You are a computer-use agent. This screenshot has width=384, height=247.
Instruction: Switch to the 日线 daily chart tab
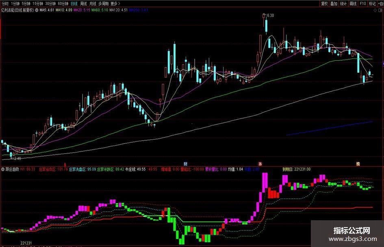click(x=74, y=3)
